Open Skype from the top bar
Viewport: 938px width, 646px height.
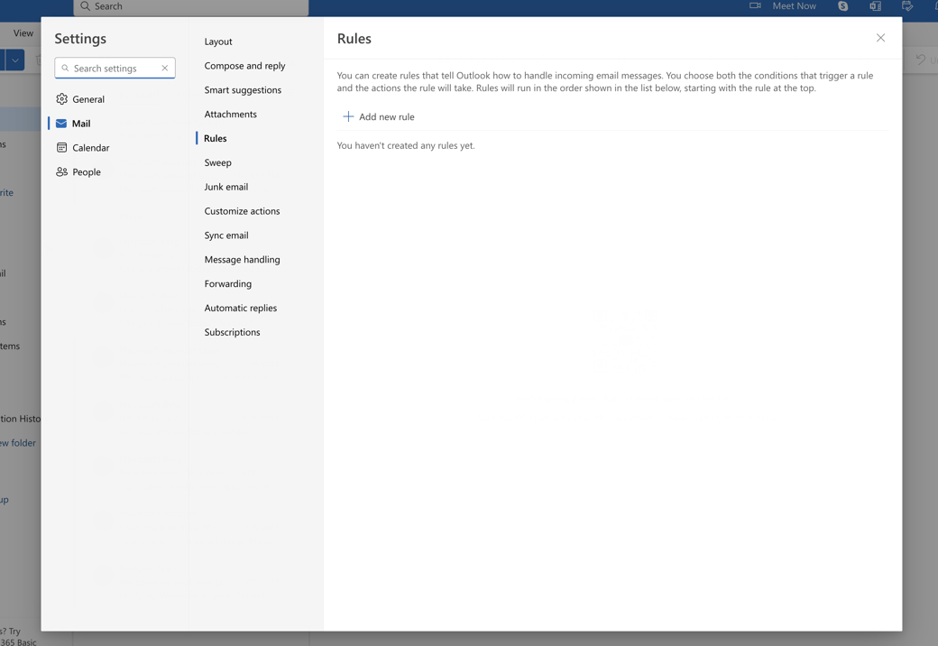pos(842,5)
